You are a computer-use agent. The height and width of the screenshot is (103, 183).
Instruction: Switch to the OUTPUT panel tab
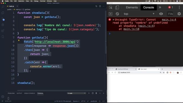pos(19,93)
